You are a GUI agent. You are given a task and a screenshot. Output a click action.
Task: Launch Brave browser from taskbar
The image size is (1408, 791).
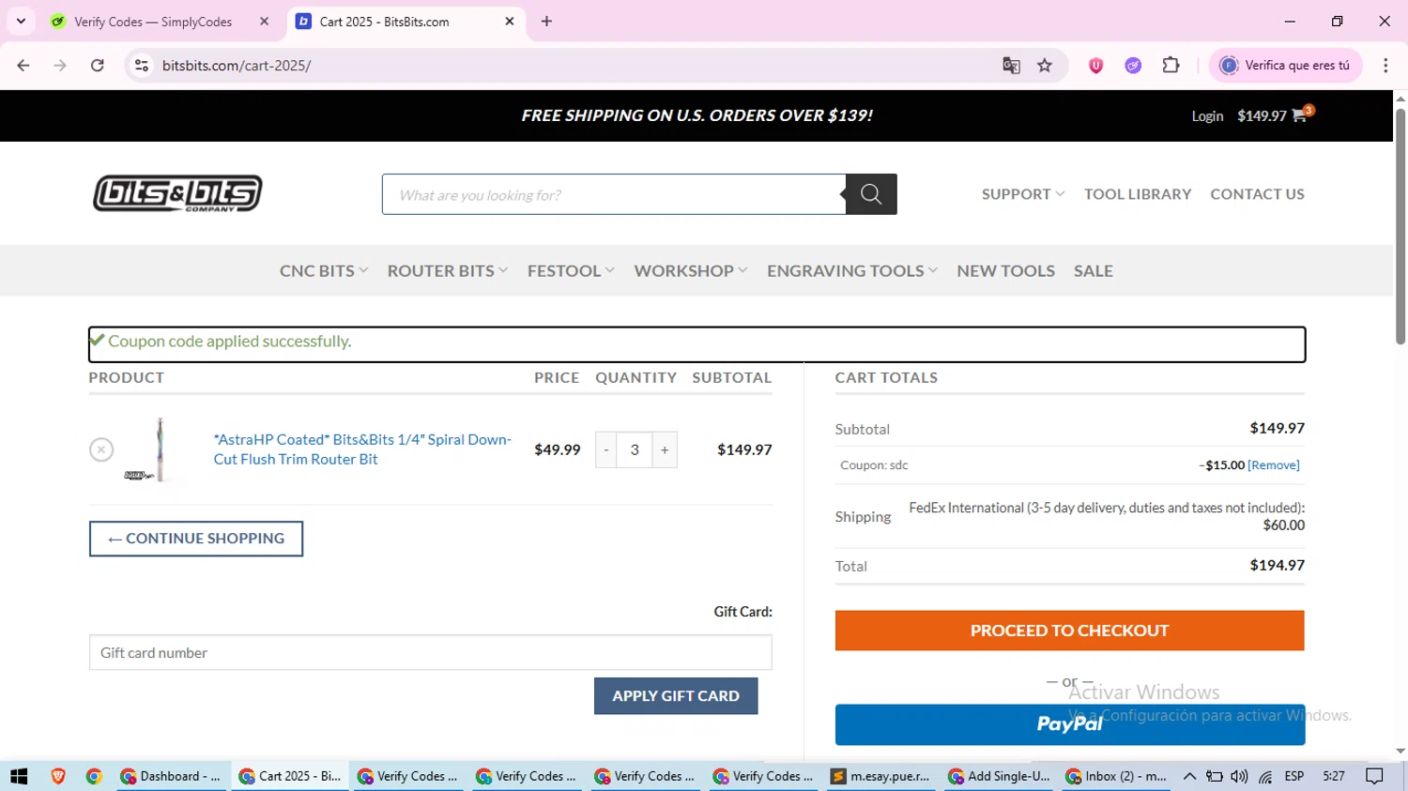58,776
